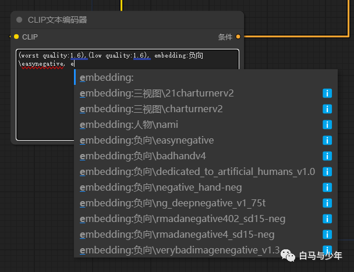This screenshot has height=272, width=354.
Task: Click info icon for 21charturnerv2 embedding
Action: 327,93
